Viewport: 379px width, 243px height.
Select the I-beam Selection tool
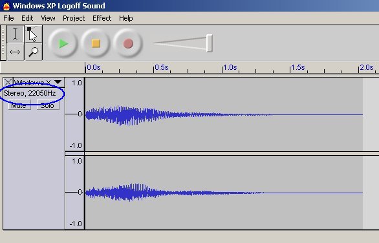point(16,34)
